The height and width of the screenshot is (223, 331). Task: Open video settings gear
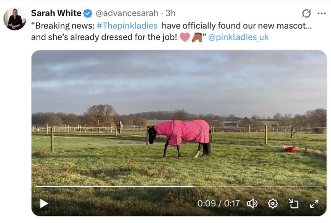(273, 204)
